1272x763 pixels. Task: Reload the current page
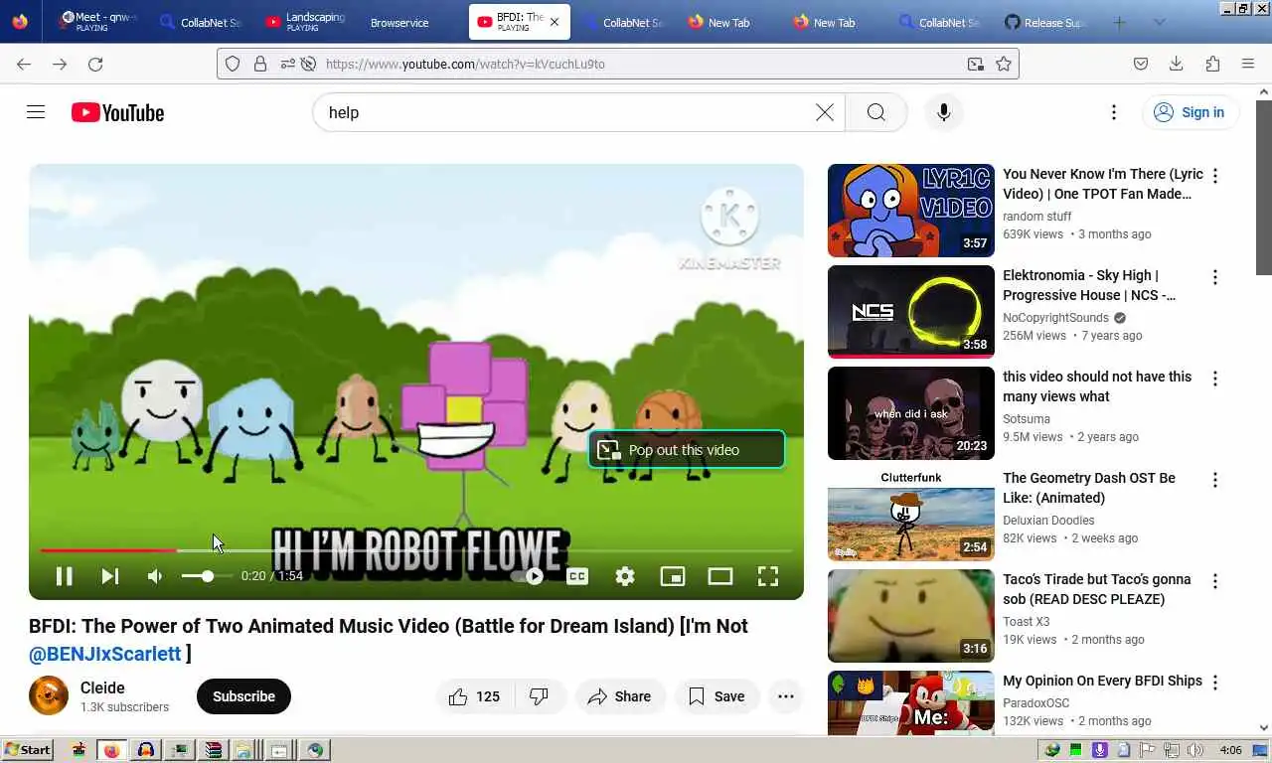pos(95,64)
